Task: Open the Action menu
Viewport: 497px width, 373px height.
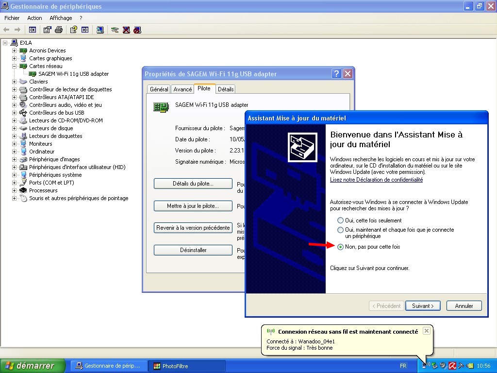Action: pos(34,18)
